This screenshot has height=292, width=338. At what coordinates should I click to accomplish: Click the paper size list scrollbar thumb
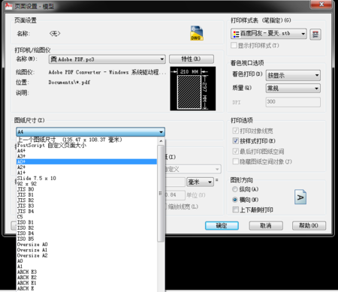161,193
